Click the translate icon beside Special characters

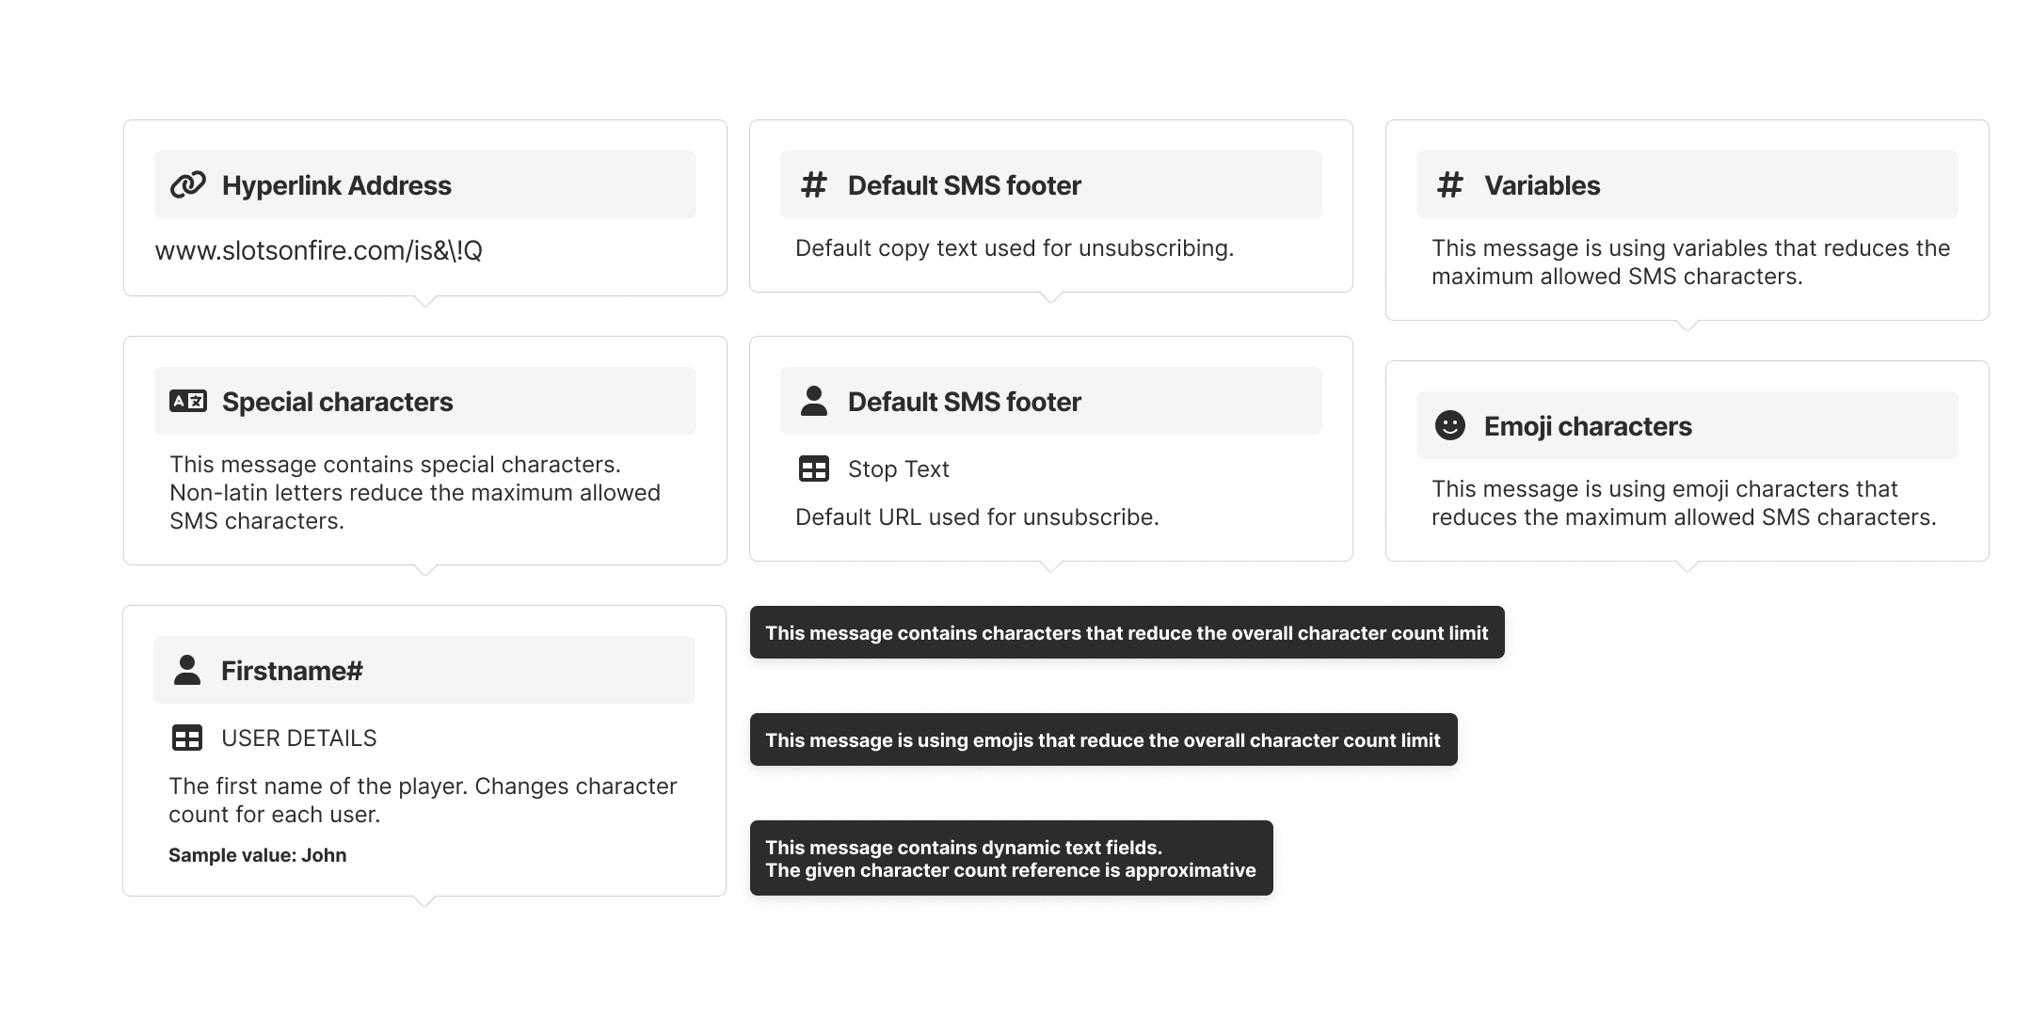(188, 402)
